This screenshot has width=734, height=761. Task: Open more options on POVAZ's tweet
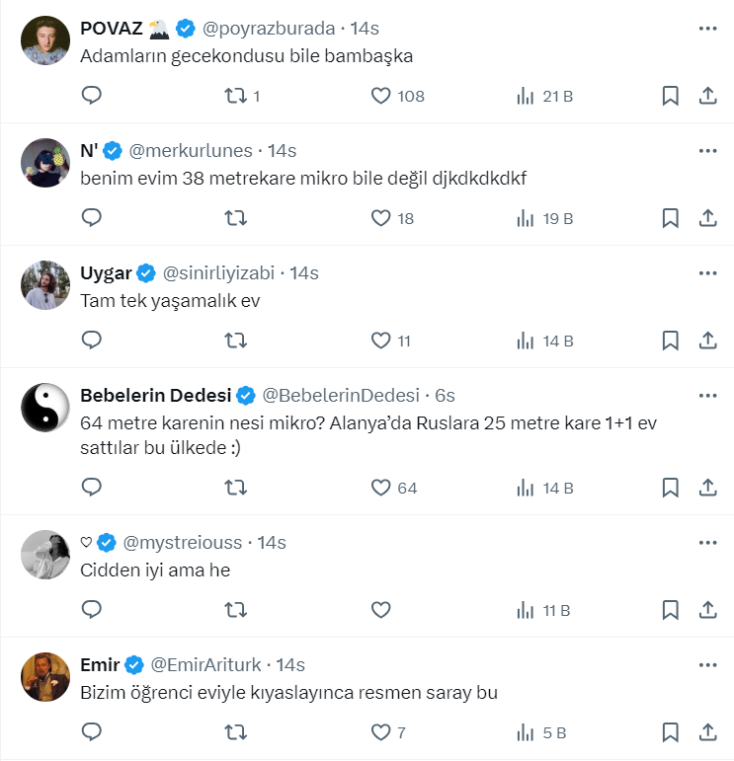(x=707, y=29)
